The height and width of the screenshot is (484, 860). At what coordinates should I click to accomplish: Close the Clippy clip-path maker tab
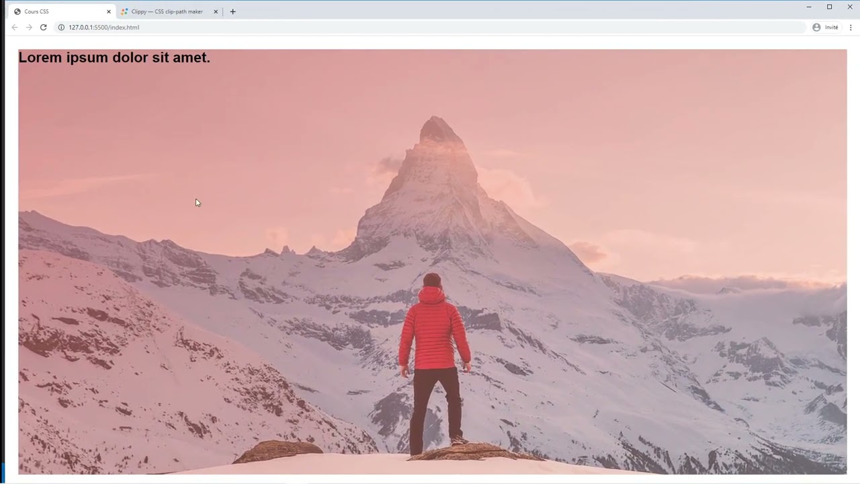tap(216, 11)
